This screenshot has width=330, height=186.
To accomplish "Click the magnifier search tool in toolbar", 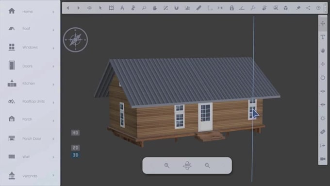I will 144,8.
